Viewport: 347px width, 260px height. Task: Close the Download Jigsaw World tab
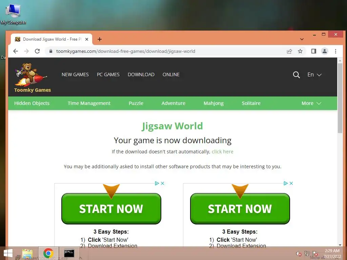coord(87,39)
